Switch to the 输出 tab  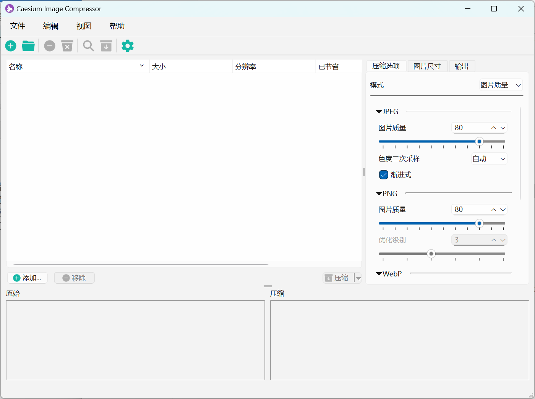461,66
